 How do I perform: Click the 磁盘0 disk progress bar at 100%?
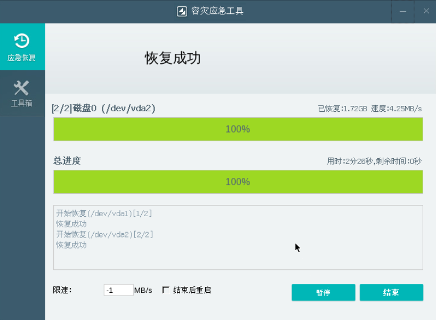[x=237, y=128]
